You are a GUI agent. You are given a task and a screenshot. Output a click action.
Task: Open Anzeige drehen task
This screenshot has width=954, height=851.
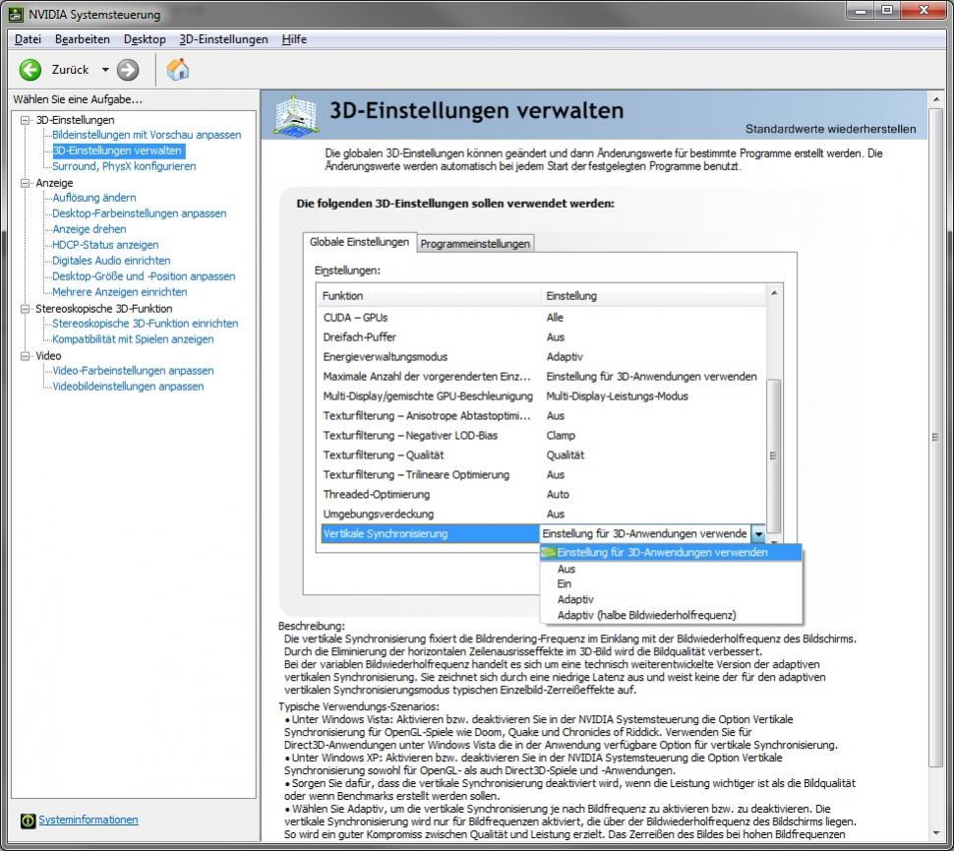89,229
